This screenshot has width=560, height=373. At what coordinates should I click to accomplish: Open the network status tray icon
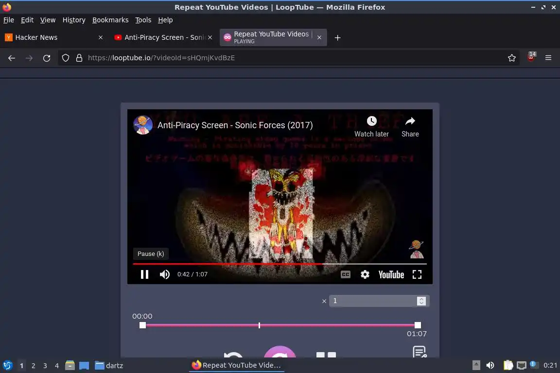[x=522, y=365]
